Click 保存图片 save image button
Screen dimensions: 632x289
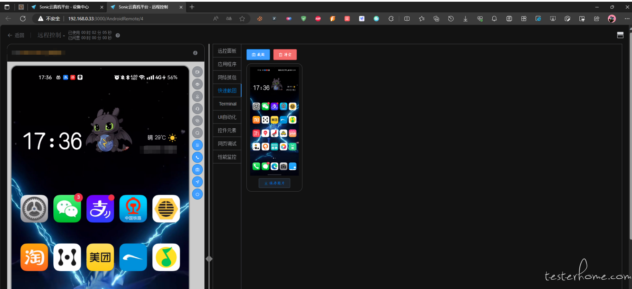point(274,183)
